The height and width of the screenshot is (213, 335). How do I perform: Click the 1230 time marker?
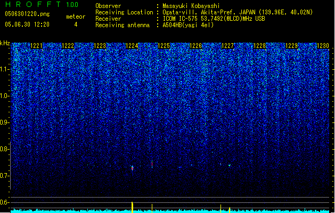tap(323, 46)
